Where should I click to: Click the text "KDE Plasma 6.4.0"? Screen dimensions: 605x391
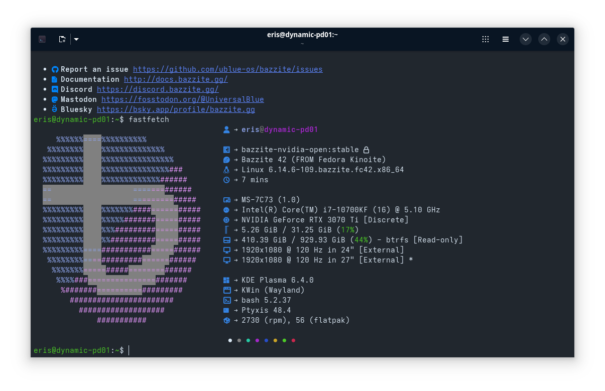277,280
